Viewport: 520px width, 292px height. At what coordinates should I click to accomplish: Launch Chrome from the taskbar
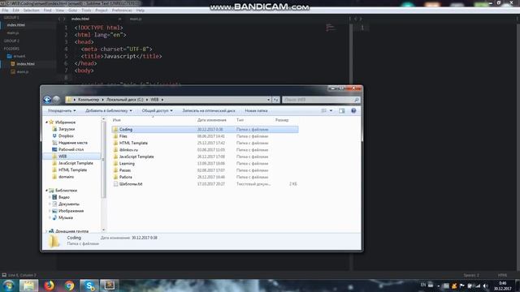tap(69, 286)
